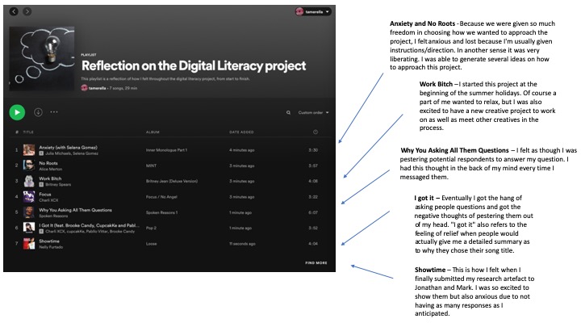581x327 pixels.
Task: Open artist link 'Julia Michaels, Selena Gomez'
Action: click(x=72, y=153)
